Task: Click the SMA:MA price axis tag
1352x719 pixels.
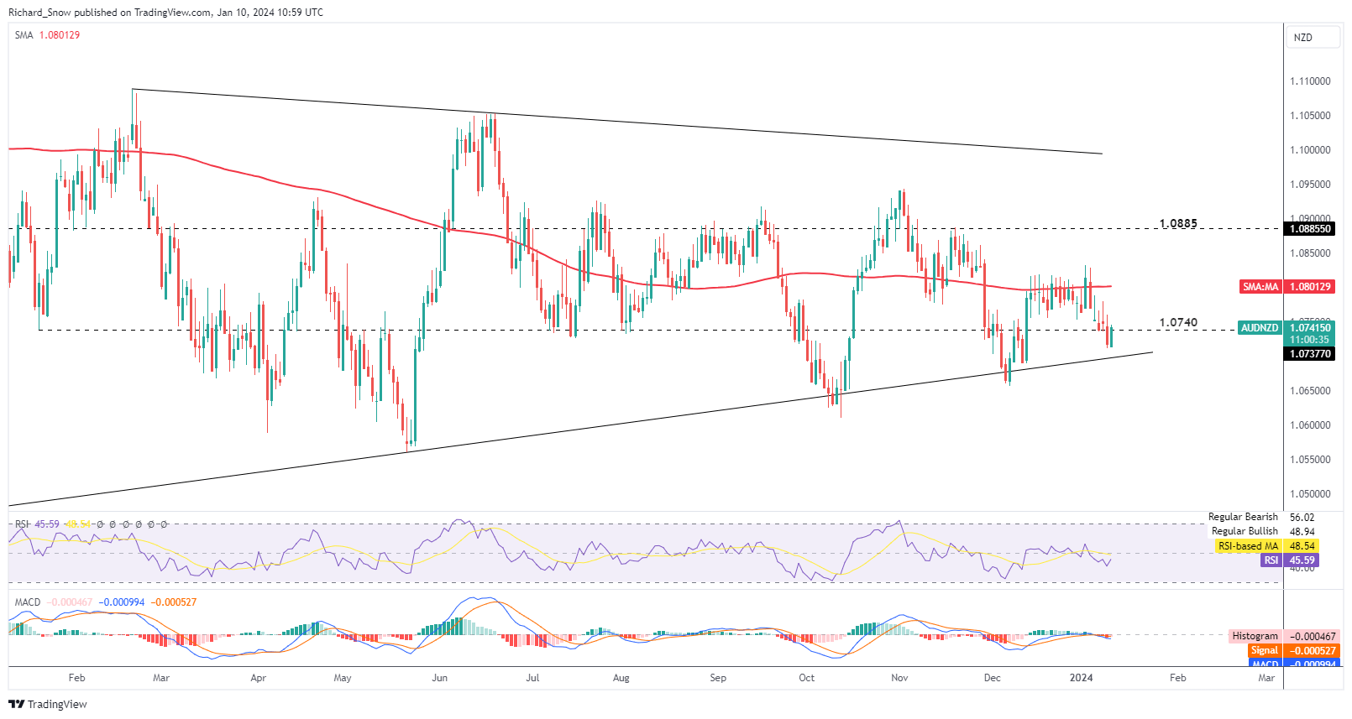Action: pos(1260,287)
